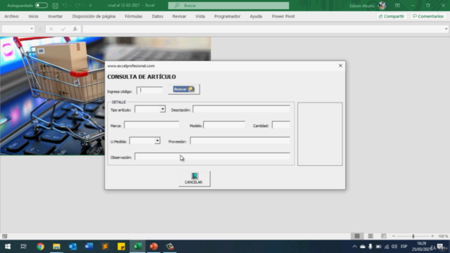The height and width of the screenshot is (253, 450).
Task: Click the Descripción text field
Action: point(241,110)
